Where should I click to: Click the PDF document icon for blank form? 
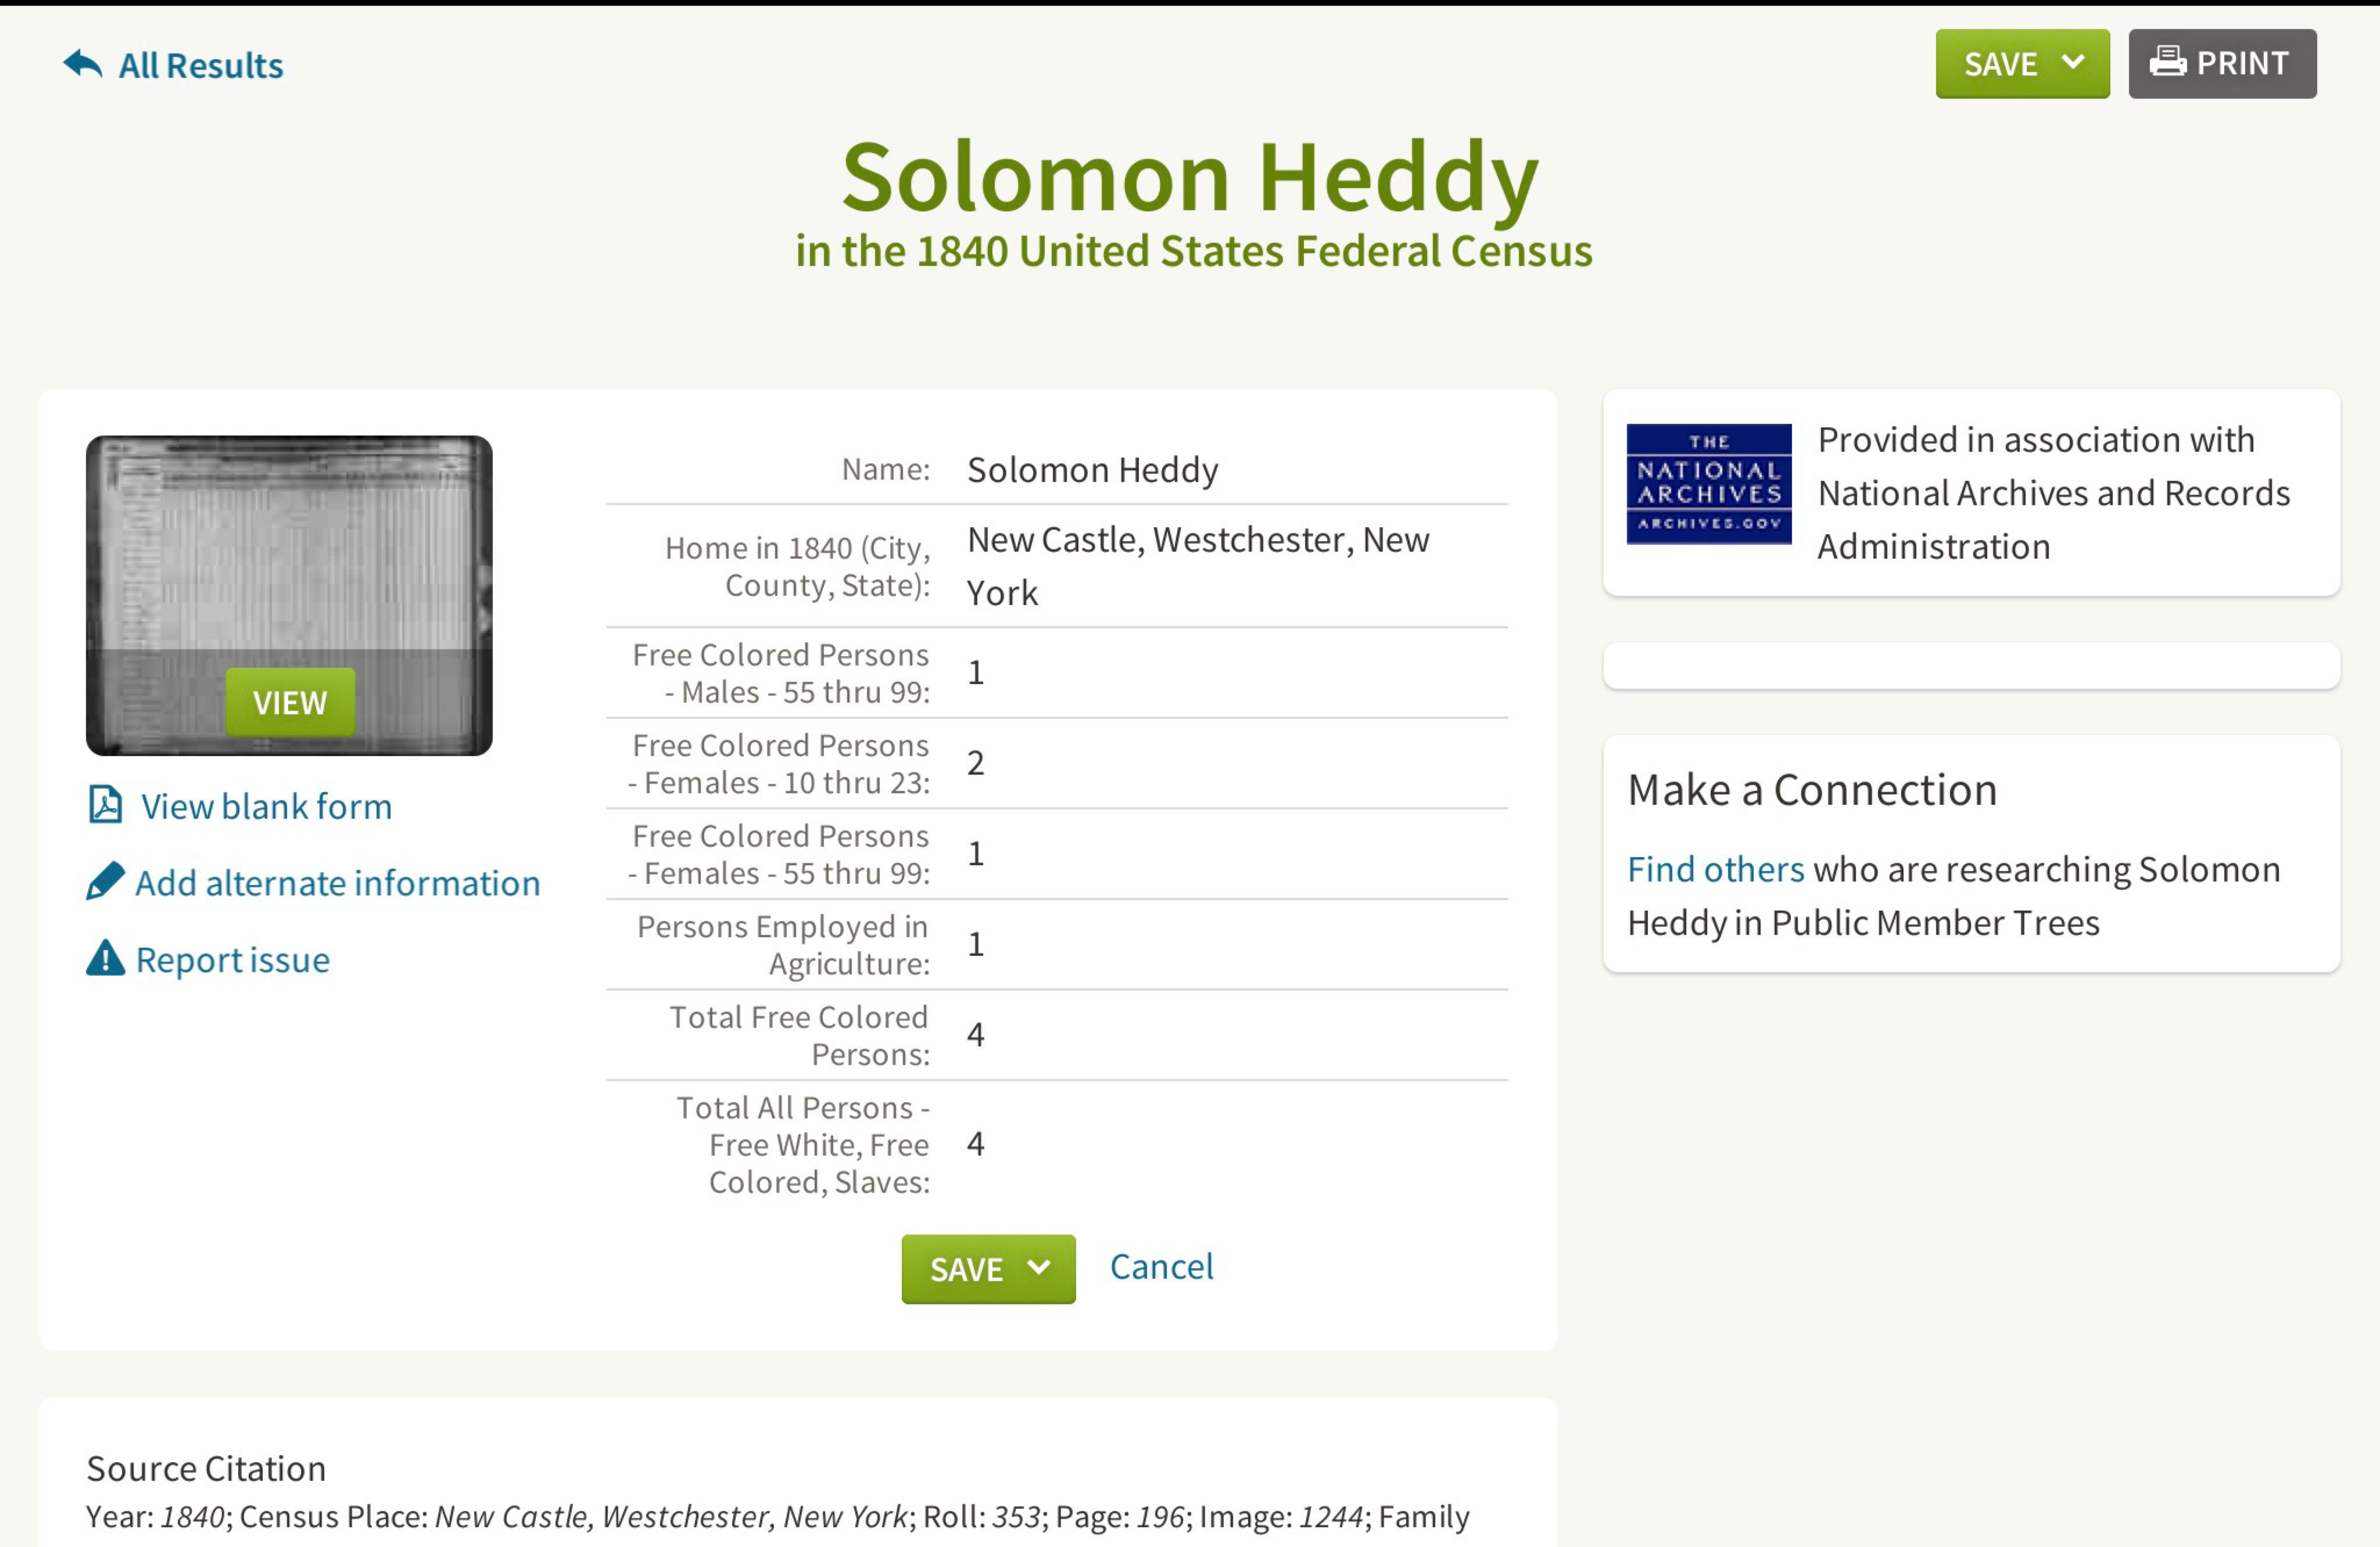tap(106, 804)
